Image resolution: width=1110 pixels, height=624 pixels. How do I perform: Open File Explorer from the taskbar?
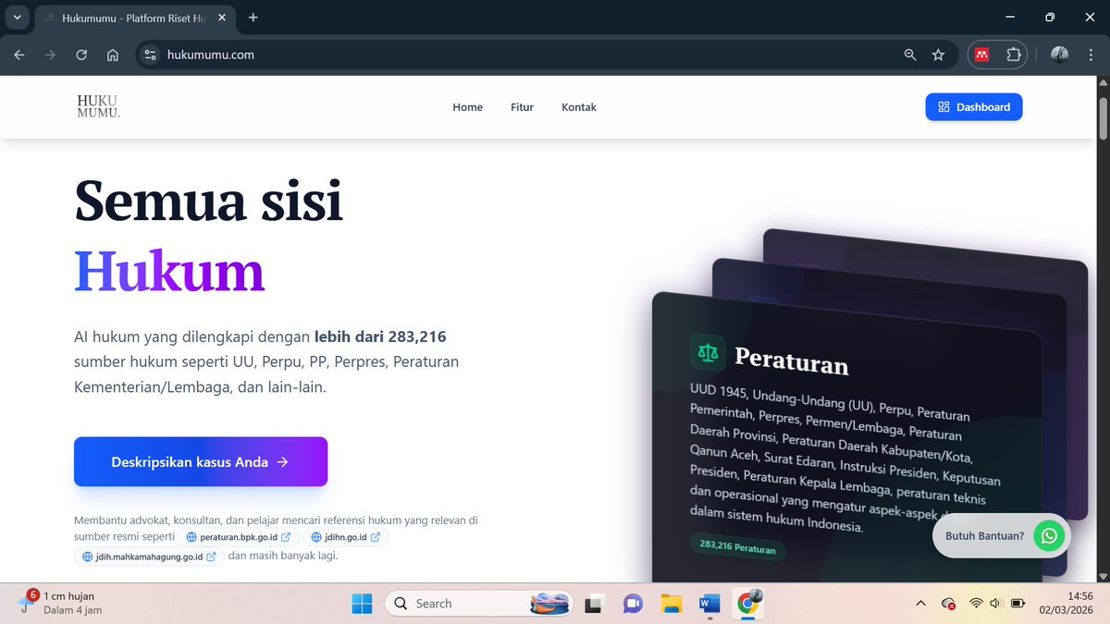click(672, 604)
